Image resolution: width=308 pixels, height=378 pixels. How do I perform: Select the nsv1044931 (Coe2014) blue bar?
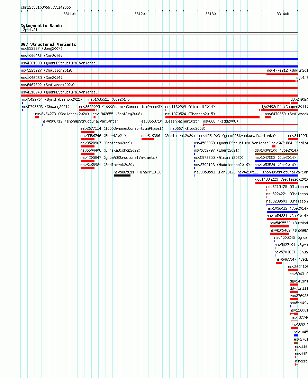click(x=159, y=59)
